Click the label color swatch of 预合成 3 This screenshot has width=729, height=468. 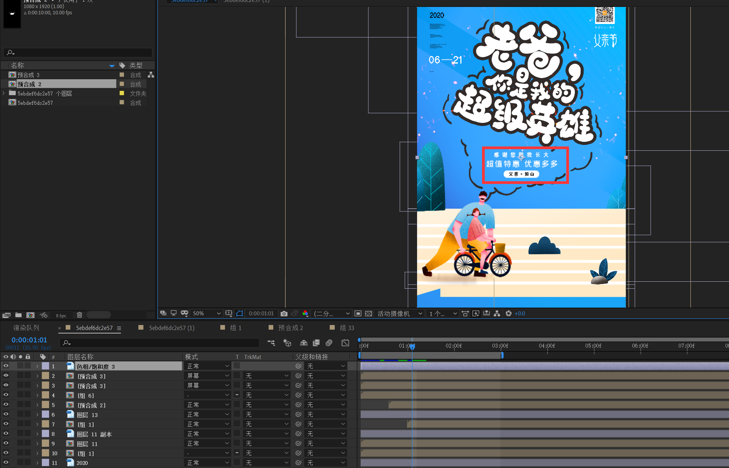coord(122,75)
